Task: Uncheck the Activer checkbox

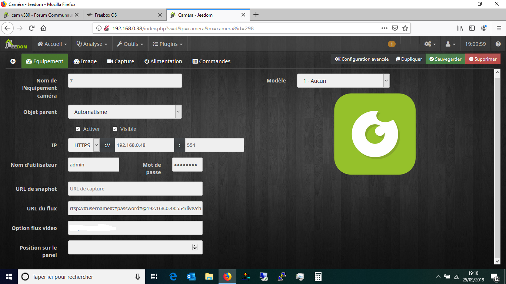Action: point(78,129)
